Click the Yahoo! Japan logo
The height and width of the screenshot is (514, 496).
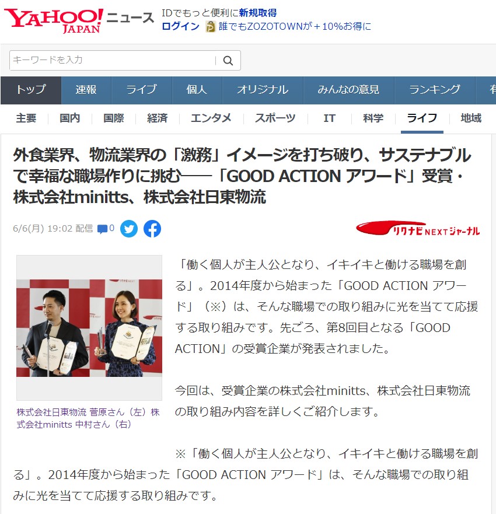[54, 20]
